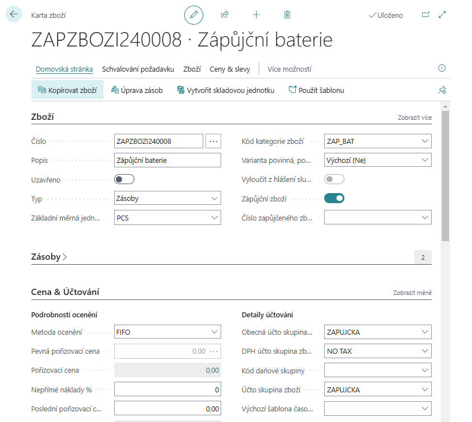Open the ellipsis next to Číslo field
472x422 pixels.
pos(213,141)
